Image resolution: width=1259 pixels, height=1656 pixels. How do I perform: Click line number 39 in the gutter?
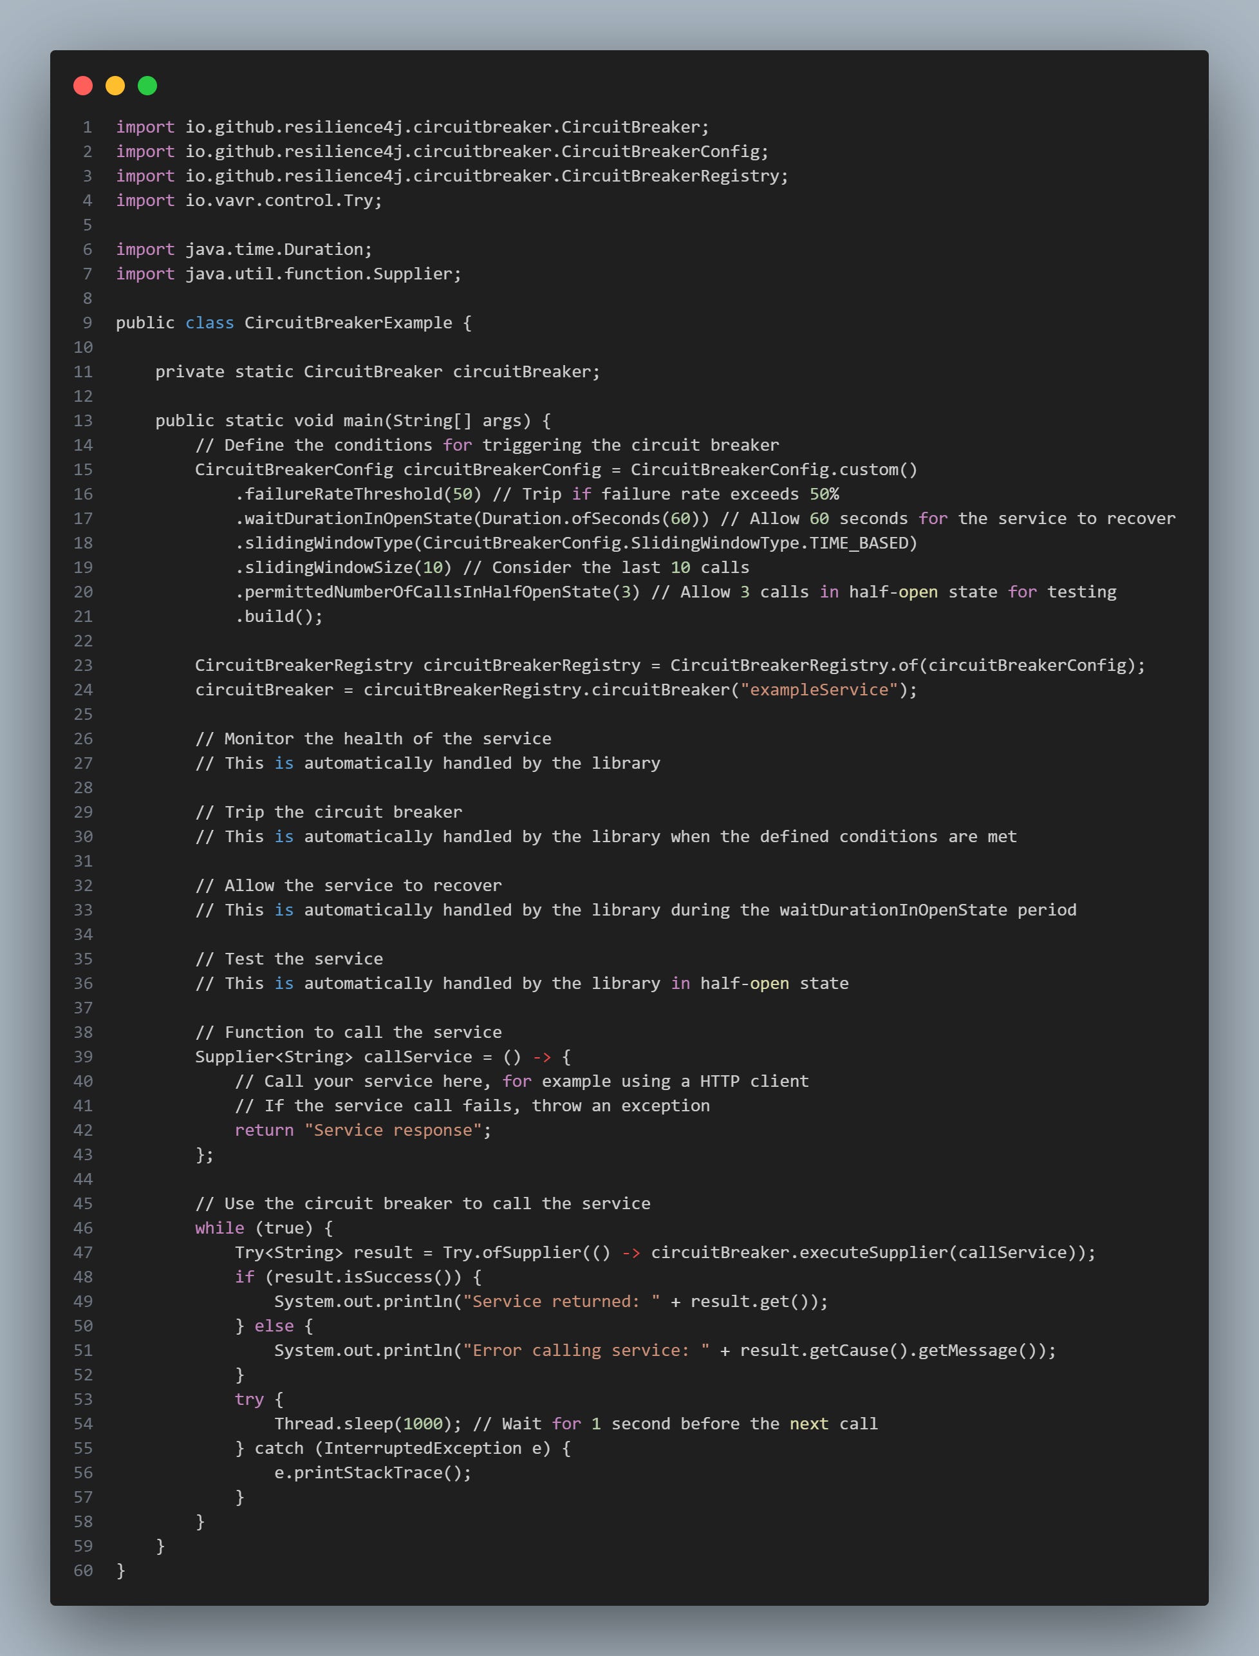click(83, 1057)
